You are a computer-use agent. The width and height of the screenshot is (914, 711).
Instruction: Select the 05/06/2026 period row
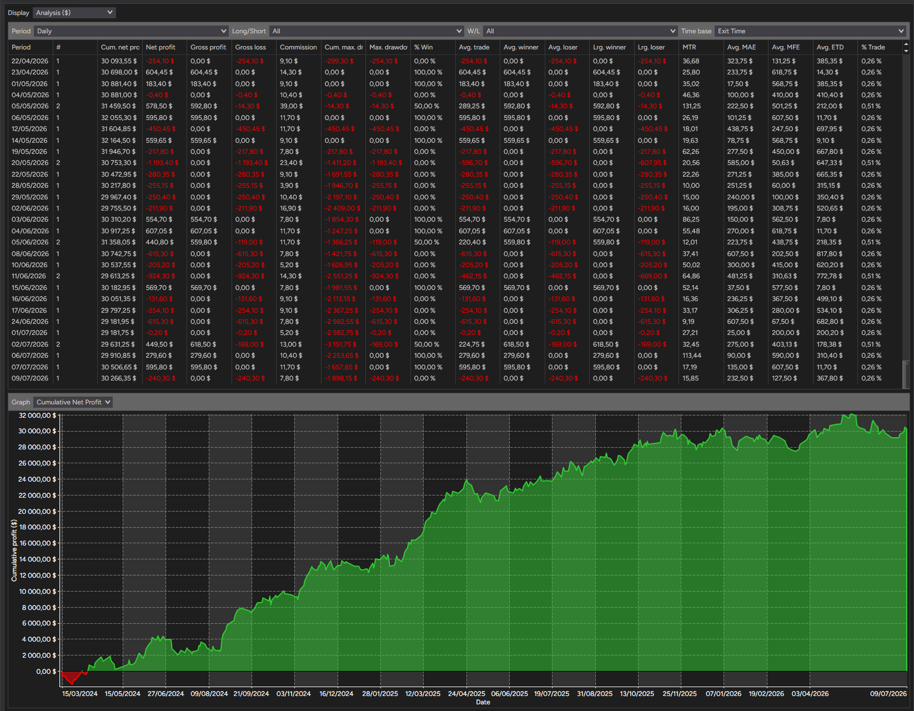tap(455, 242)
